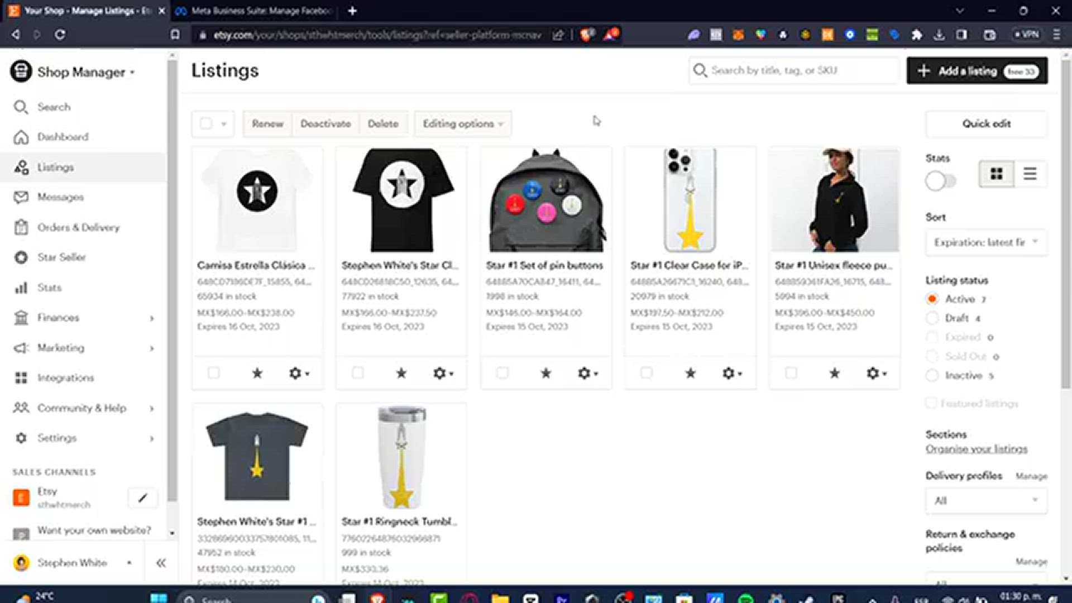Toggle the Stats switch on
This screenshot has height=603, width=1072.
click(x=941, y=181)
